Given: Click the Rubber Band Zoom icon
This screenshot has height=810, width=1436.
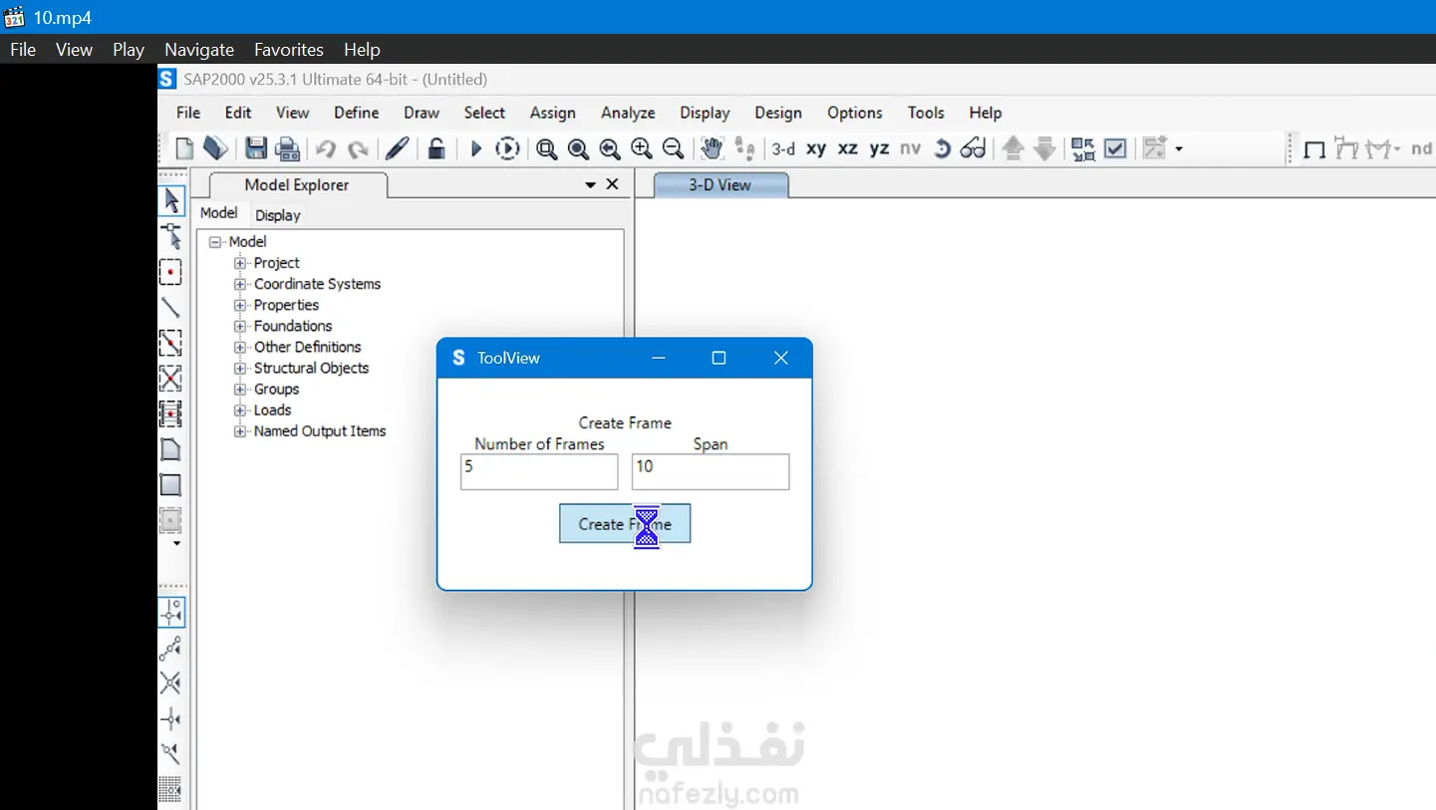Looking at the screenshot, I should [x=546, y=148].
